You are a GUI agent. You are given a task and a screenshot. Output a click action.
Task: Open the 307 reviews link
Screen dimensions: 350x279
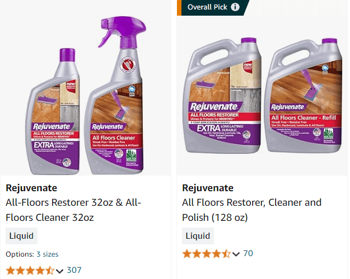pos(74,270)
